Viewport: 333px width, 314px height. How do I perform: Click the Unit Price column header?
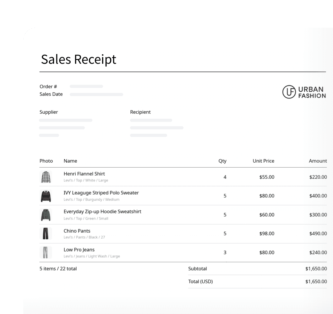[x=263, y=161]
